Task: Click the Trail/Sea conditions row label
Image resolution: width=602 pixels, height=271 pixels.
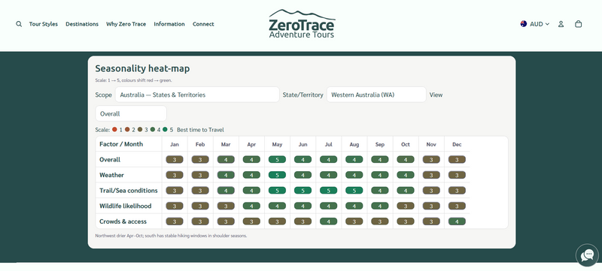Action: (129, 190)
